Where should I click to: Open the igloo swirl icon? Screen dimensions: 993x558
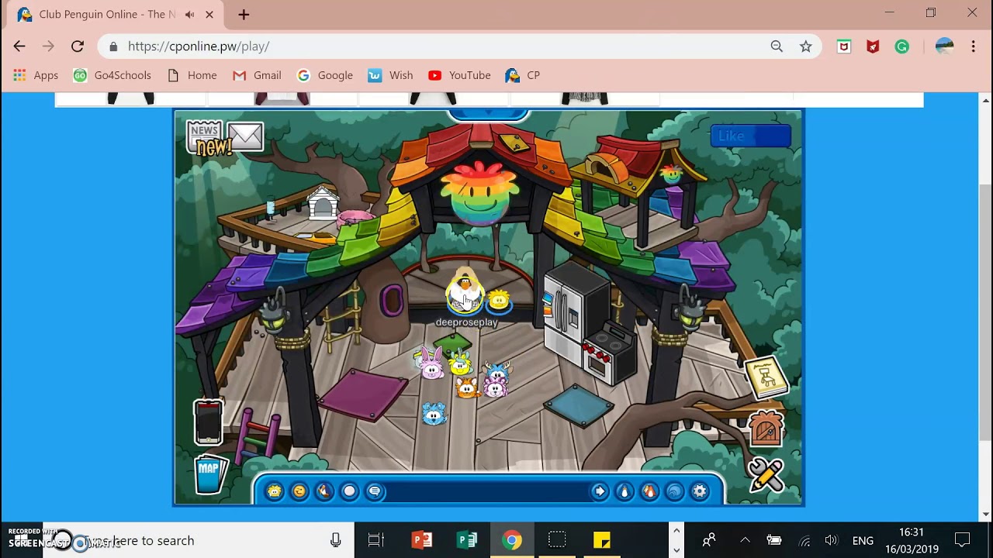(675, 491)
